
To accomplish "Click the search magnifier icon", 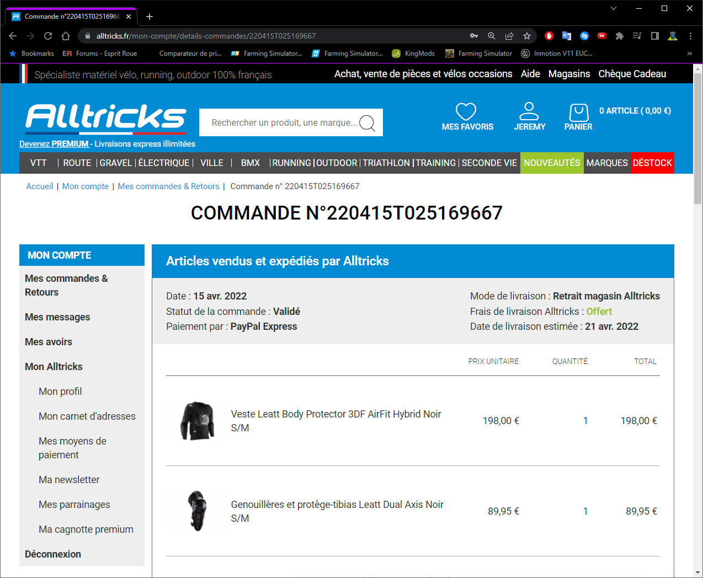I will [367, 123].
